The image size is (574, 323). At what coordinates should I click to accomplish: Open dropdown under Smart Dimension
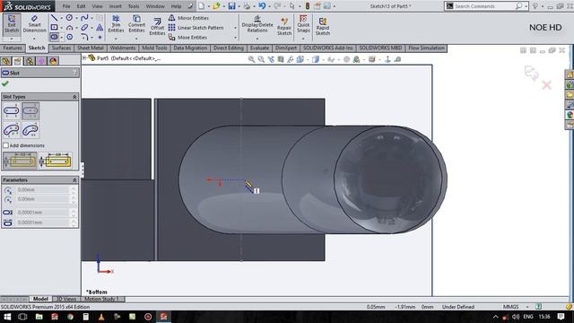[34, 39]
